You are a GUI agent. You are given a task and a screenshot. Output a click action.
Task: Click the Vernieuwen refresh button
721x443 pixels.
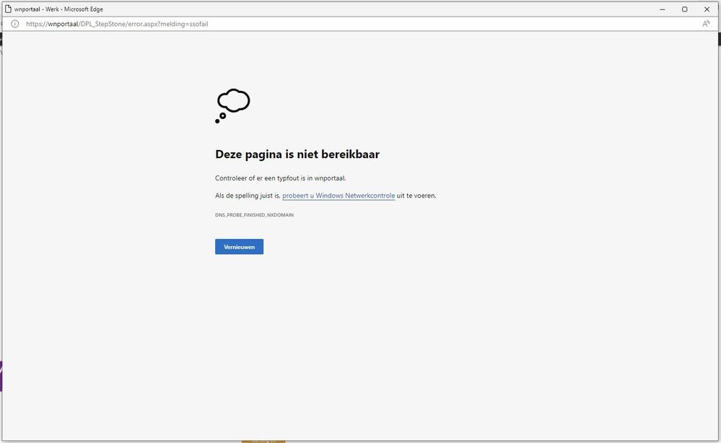tap(239, 247)
